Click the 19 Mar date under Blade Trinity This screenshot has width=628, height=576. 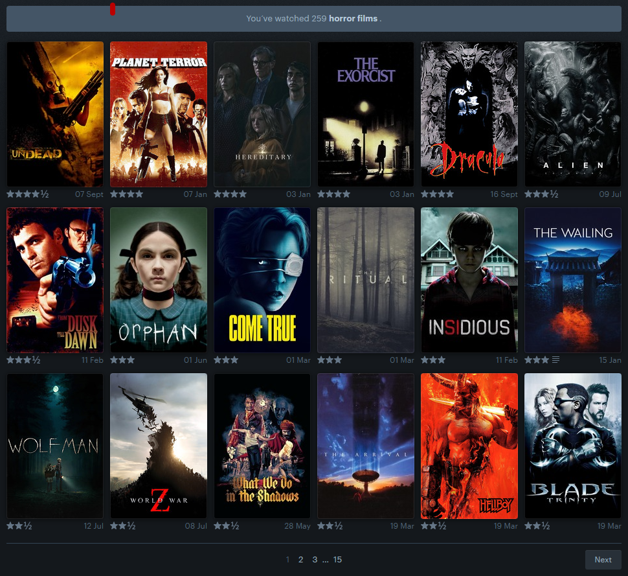[x=609, y=526]
